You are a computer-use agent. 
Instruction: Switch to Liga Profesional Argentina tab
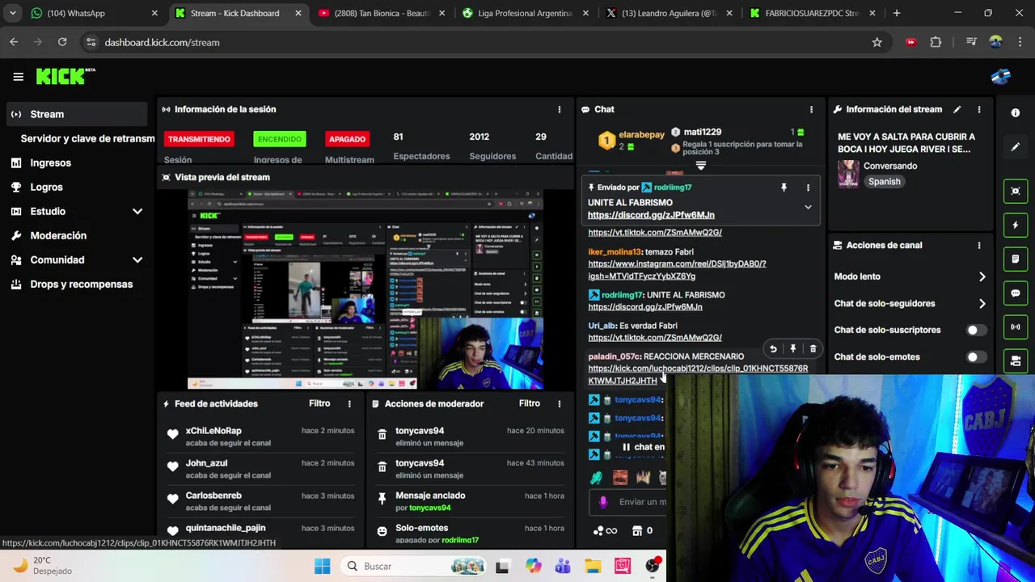526,13
